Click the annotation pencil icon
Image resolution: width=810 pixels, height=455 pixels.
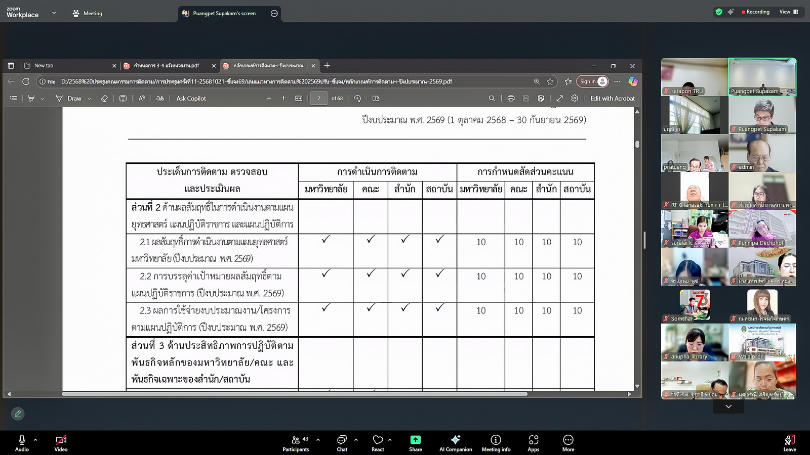[18, 414]
